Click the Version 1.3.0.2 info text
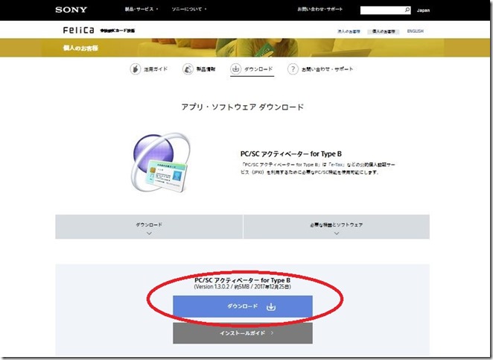The width and height of the screenshot is (493, 360). coord(243,287)
